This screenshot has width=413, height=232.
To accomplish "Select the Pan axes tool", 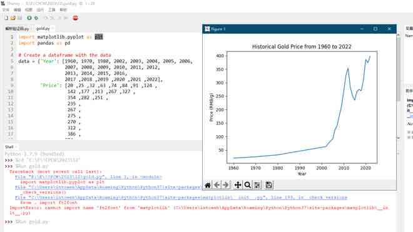I will (x=238, y=185).
